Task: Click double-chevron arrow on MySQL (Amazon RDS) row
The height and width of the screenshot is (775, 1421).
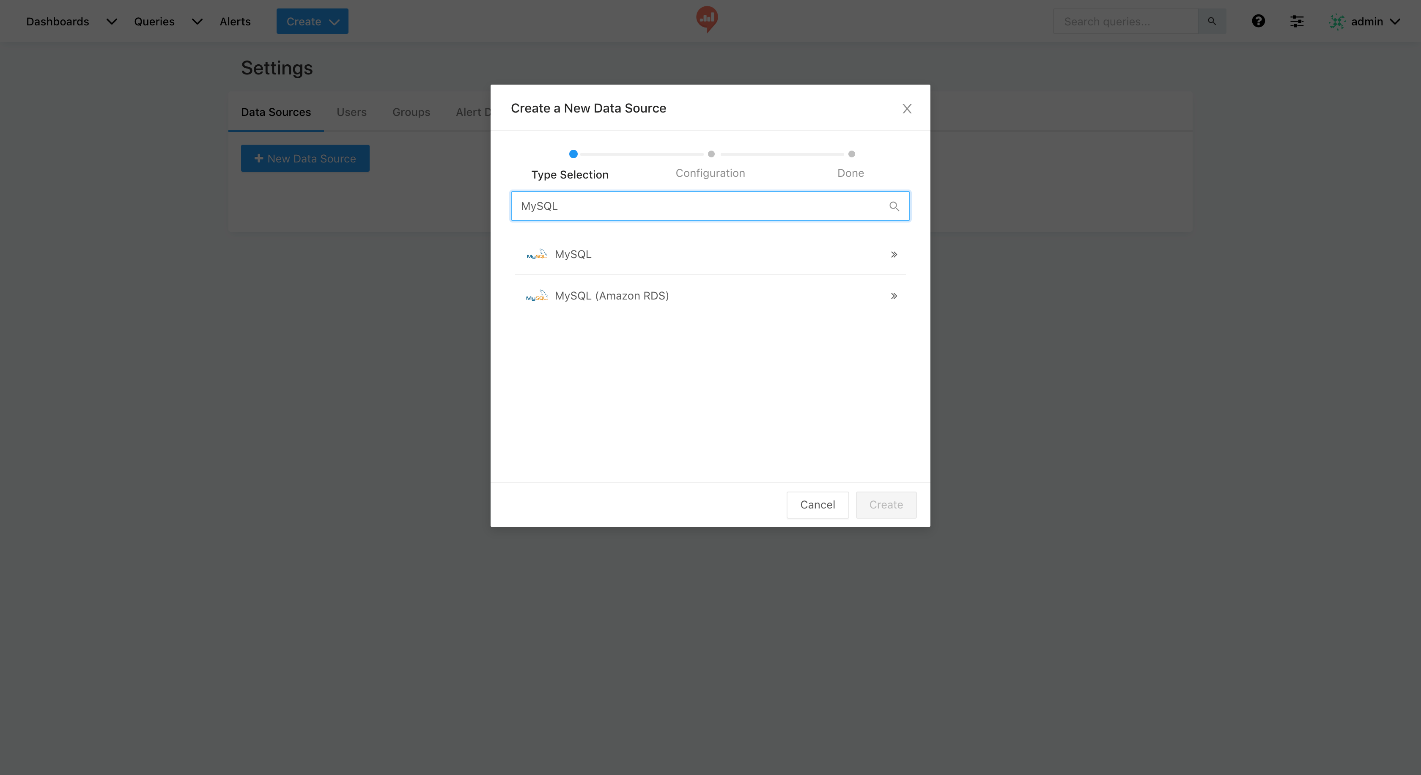Action: coord(894,296)
